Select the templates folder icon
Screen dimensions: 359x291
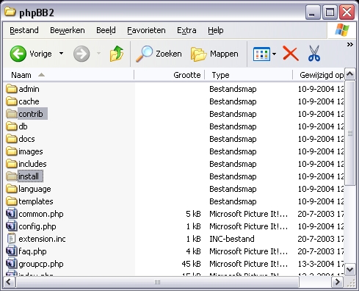tap(12, 201)
